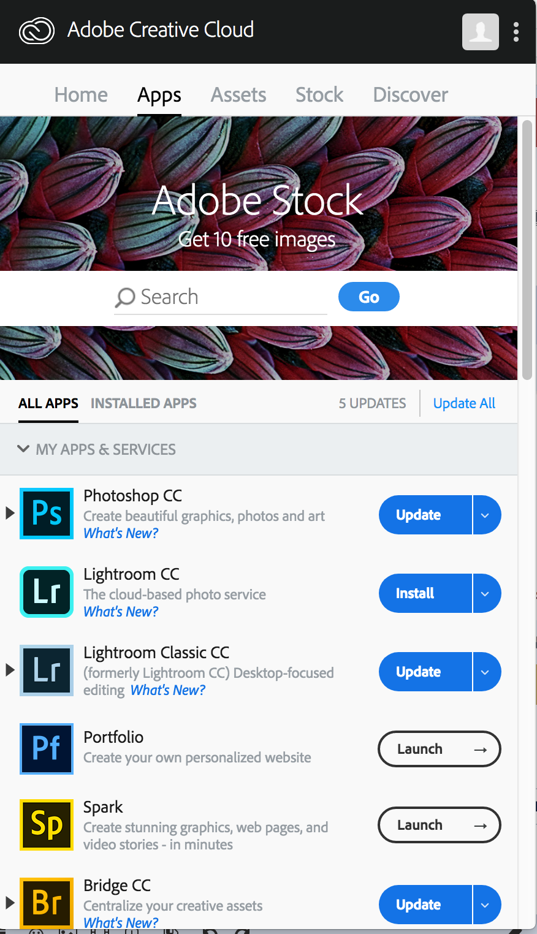This screenshot has width=537, height=934.
Task: Launch the Portfolio app
Action: 439,749
